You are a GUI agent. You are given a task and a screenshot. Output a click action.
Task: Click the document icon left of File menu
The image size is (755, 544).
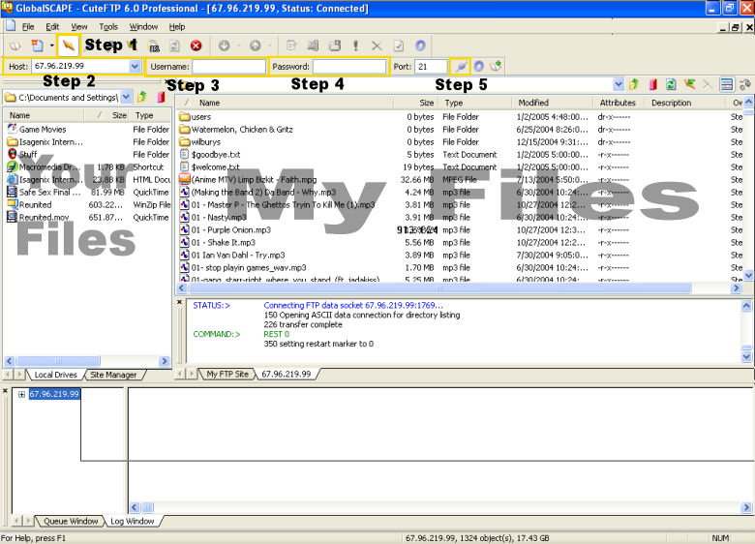[11, 26]
